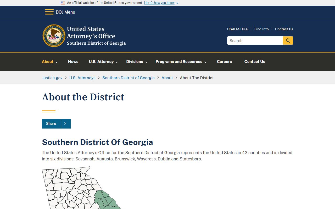
Task: Open the Find Info header link
Action: [x=261, y=29]
